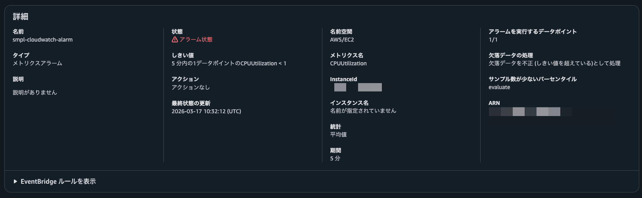This screenshot has width=642, height=198.
Task: Click the 詳細 panel heading
Action: [x=21, y=17]
